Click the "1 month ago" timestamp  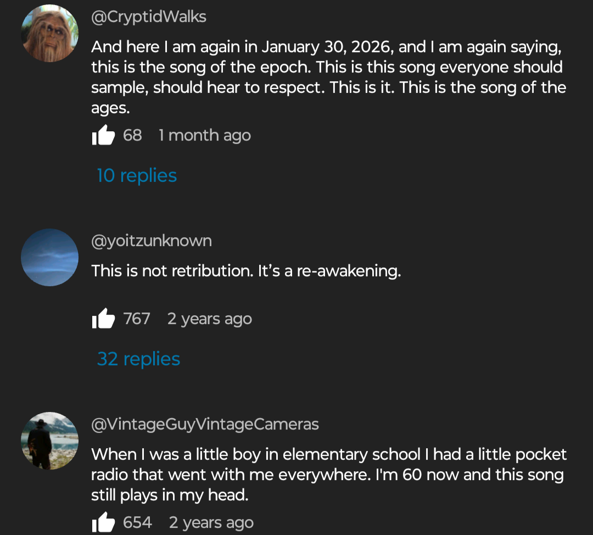pyautogui.click(x=205, y=135)
